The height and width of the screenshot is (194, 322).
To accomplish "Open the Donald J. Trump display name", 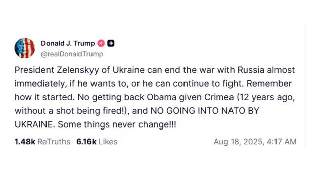I will click(x=68, y=43).
